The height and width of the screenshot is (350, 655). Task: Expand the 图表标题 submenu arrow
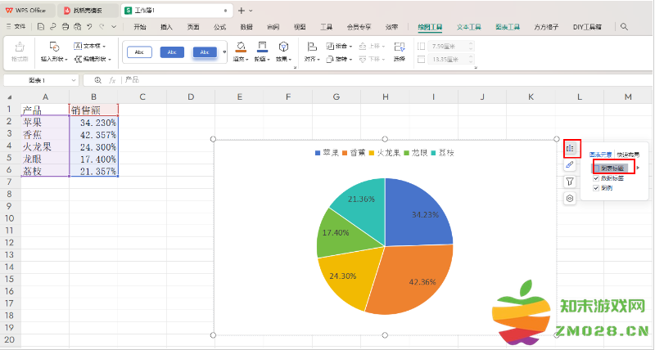[x=638, y=168]
